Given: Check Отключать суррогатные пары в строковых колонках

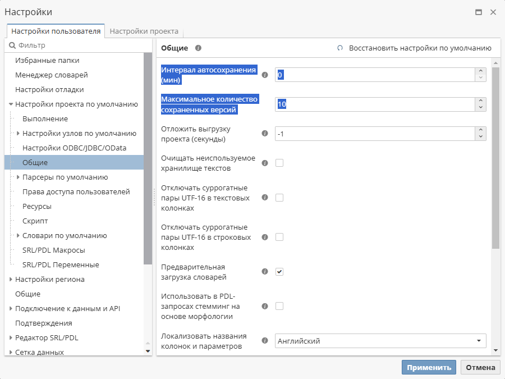Looking at the screenshot, I should (279, 237).
